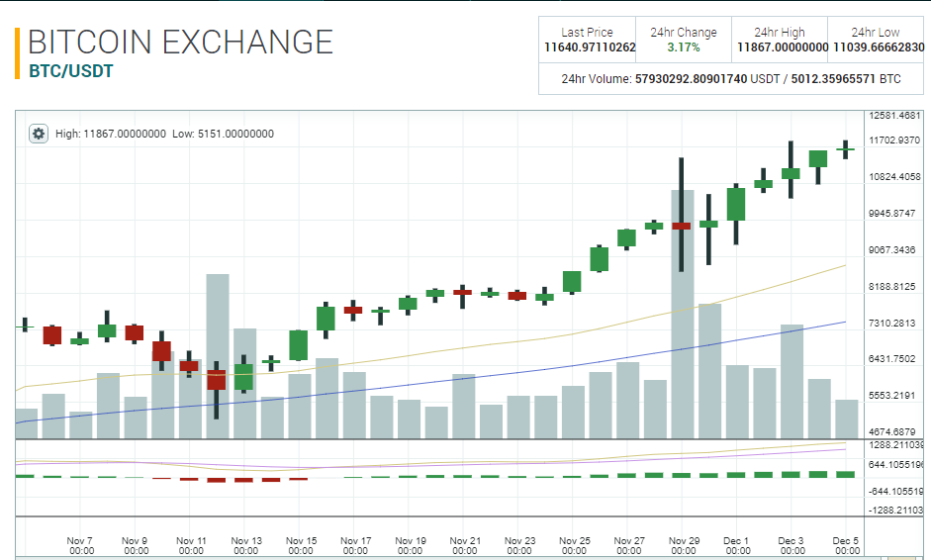
Task: Click the 24hr Change value 3.17%
Action: point(684,47)
